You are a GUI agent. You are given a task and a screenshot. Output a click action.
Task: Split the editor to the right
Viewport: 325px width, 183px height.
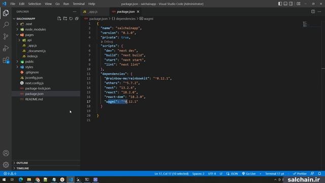313,12
